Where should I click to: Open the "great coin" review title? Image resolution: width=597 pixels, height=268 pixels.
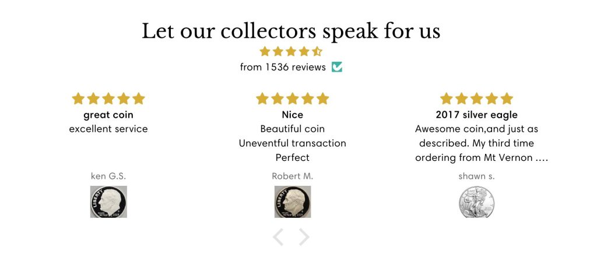click(x=108, y=115)
